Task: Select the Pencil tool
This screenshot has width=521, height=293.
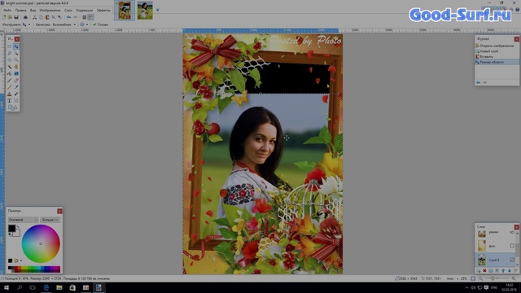Action: point(9,87)
